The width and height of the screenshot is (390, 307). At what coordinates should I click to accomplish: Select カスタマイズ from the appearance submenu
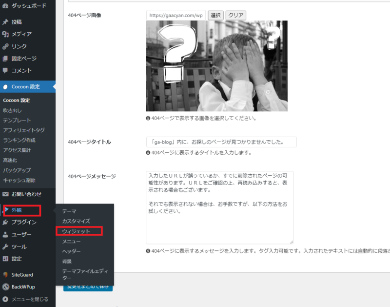click(76, 221)
